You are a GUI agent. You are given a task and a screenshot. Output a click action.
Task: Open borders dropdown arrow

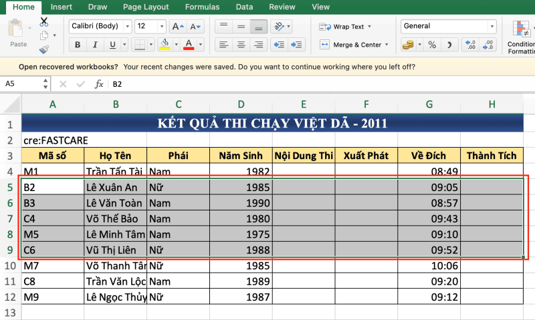tap(151, 45)
